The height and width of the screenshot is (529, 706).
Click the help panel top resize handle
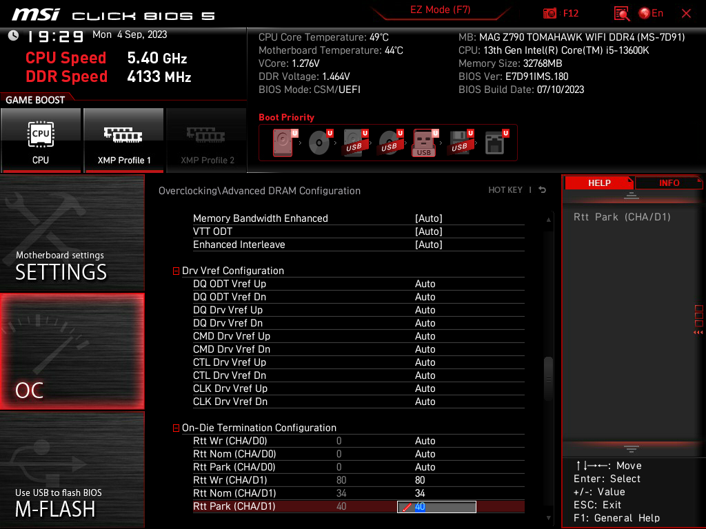click(x=632, y=195)
